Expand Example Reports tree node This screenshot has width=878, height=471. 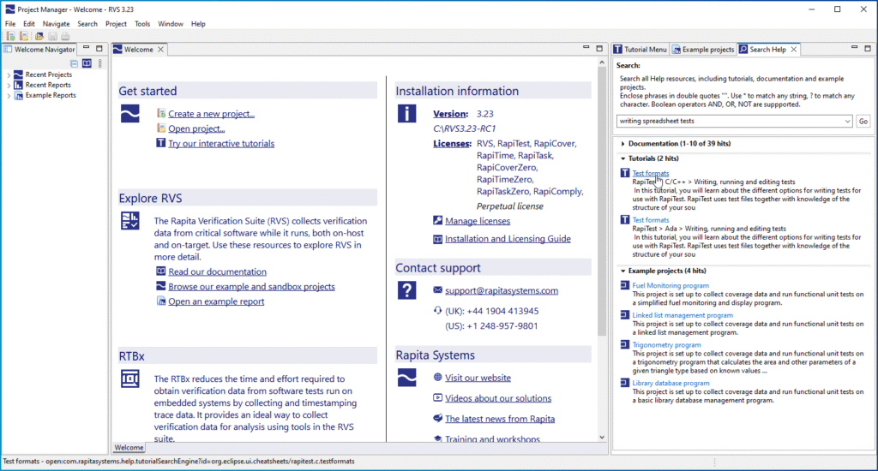coord(9,96)
